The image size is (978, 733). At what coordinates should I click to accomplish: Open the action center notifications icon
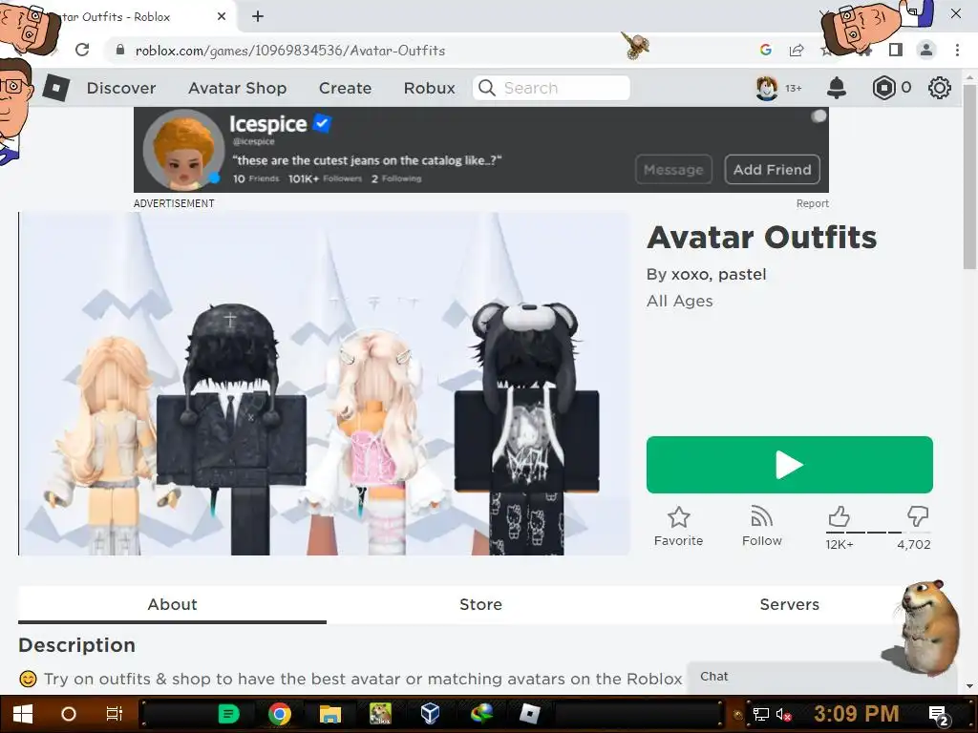click(939, 715)
